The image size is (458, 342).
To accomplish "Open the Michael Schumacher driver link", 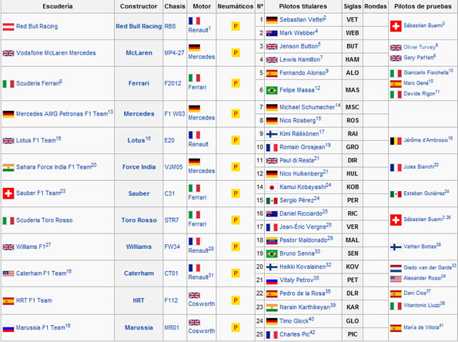I will (x=307, y=107).
